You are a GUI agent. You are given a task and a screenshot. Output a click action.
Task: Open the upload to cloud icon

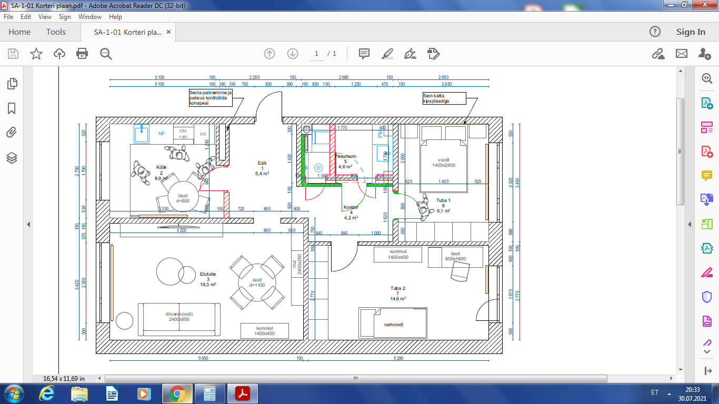coord(59,54)
